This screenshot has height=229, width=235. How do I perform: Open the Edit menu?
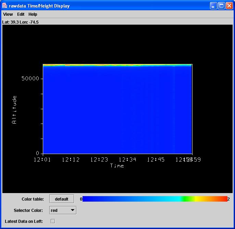[x=21, y=14]
